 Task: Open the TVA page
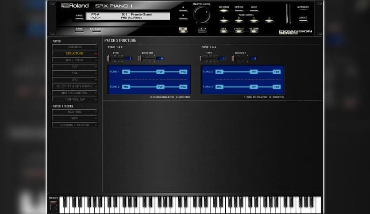tap(74, 73)
